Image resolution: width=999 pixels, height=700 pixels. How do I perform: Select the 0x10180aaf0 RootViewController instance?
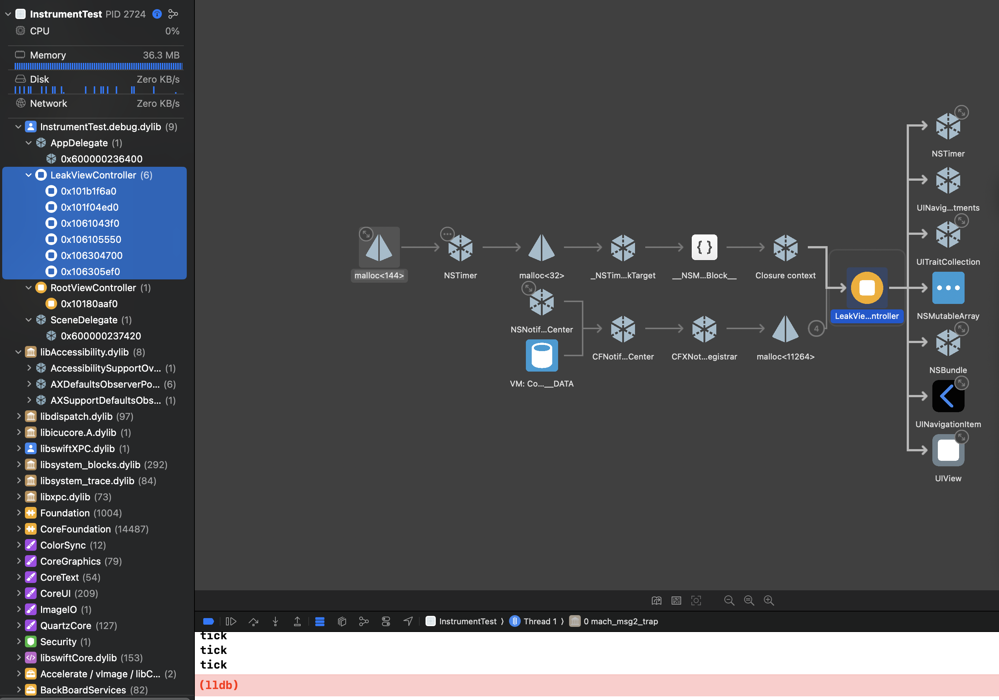coord(89,304)
